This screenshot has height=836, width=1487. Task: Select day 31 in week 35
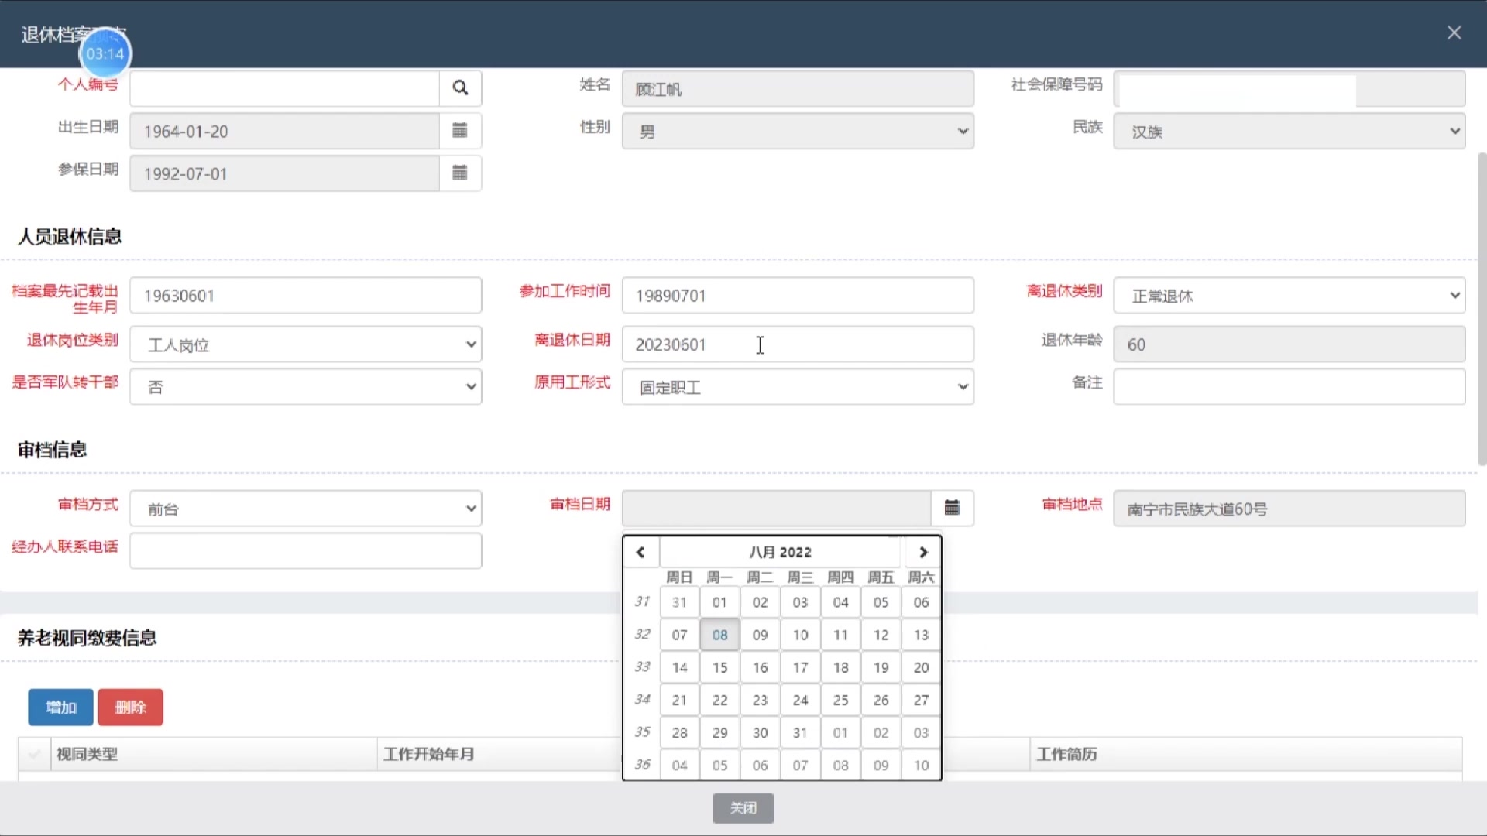(800, 732)
